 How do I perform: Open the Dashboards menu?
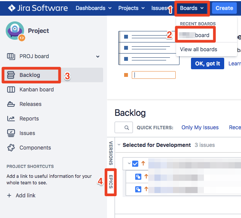94,8
